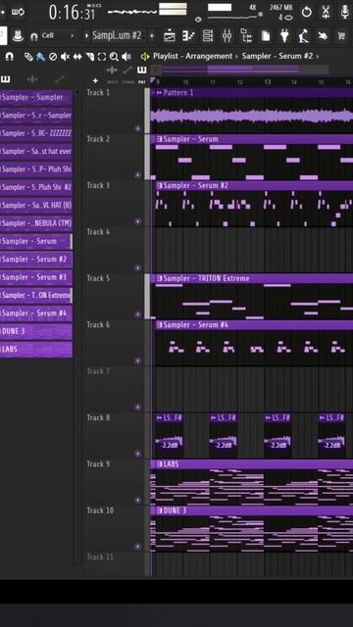The image size is (353, 627).
Task: Open DUNE 3 clip menu on Track 10
Action: coord(159,510)
